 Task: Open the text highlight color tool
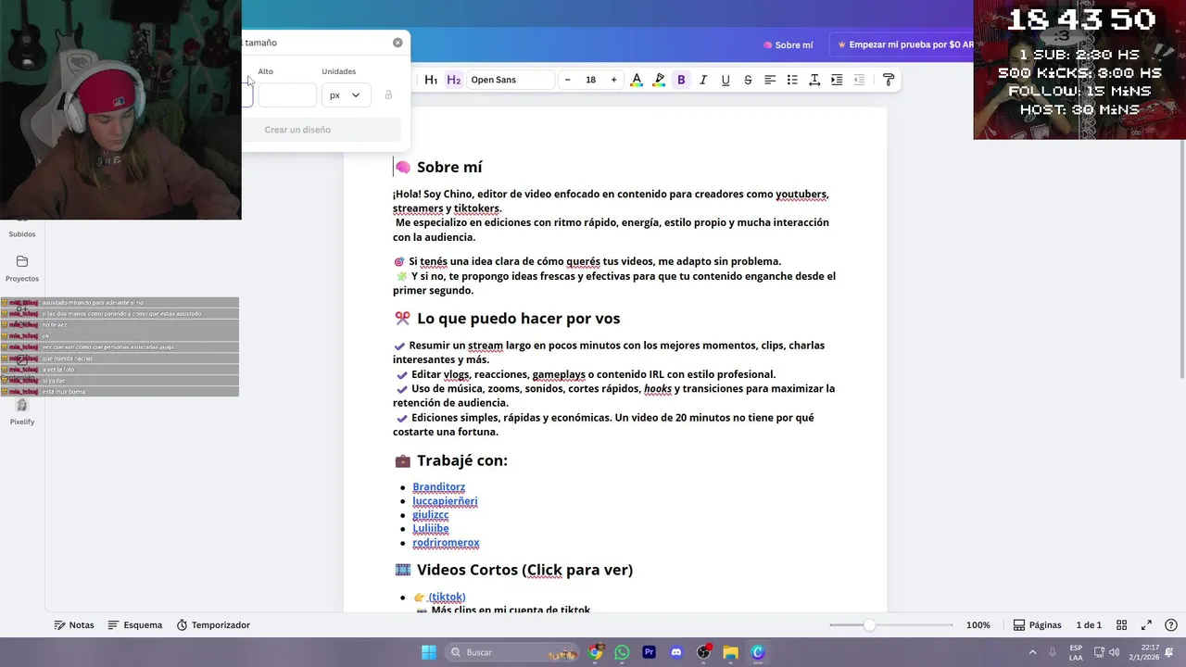[659, 80]
